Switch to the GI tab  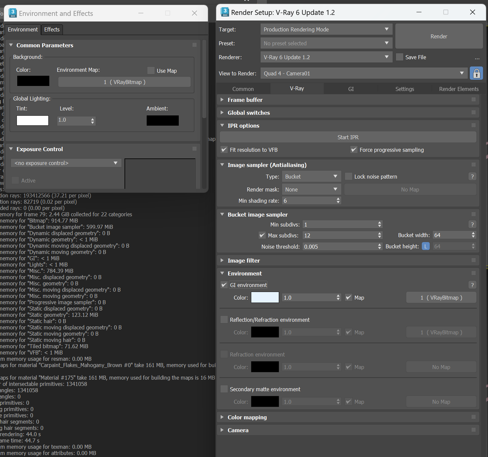pos(351,89)
